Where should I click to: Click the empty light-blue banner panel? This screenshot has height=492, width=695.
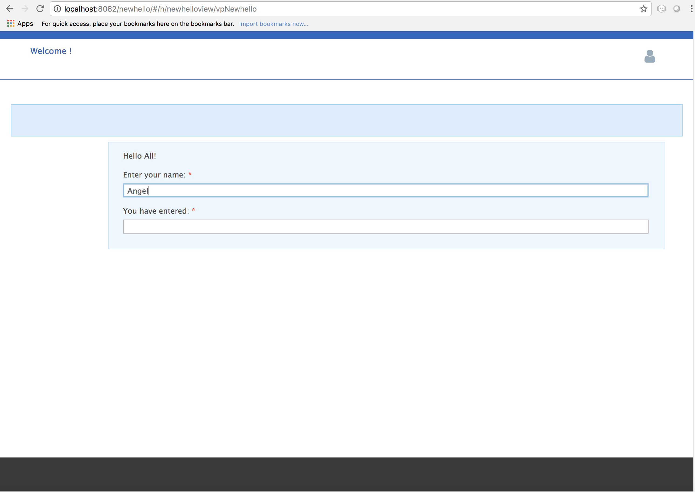click(x=346, y=120)
